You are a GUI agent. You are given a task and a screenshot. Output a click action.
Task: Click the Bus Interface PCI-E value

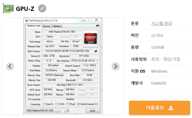(x=83, y=61)
